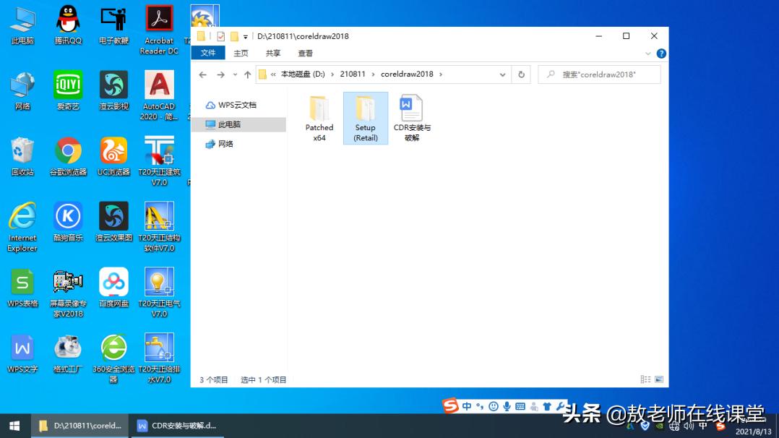Open the 文件 menu
Screen dimensions: 779x438
pos(208,53)
